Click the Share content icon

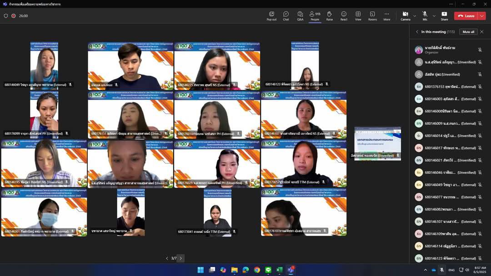[x=444, y=16]
